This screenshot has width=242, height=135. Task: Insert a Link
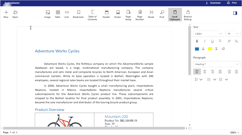click(67, 14)
